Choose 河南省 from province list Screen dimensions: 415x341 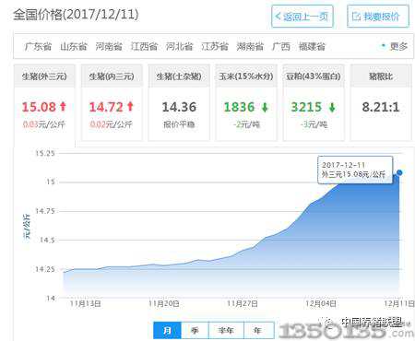[109, 46]
